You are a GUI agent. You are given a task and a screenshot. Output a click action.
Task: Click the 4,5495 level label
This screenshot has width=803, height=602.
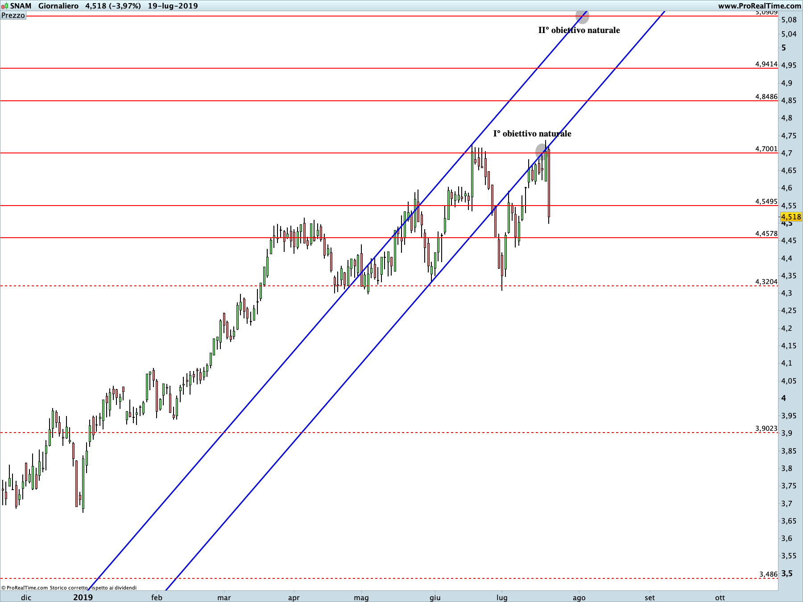(766, 201)
